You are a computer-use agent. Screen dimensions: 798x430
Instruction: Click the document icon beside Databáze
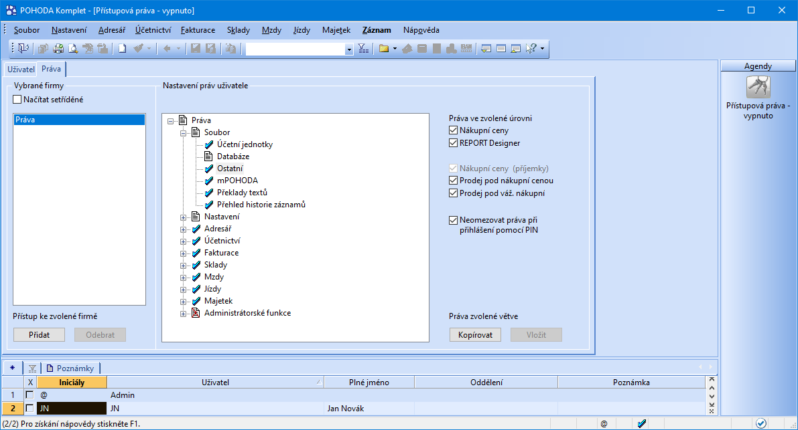coord(208,156)
